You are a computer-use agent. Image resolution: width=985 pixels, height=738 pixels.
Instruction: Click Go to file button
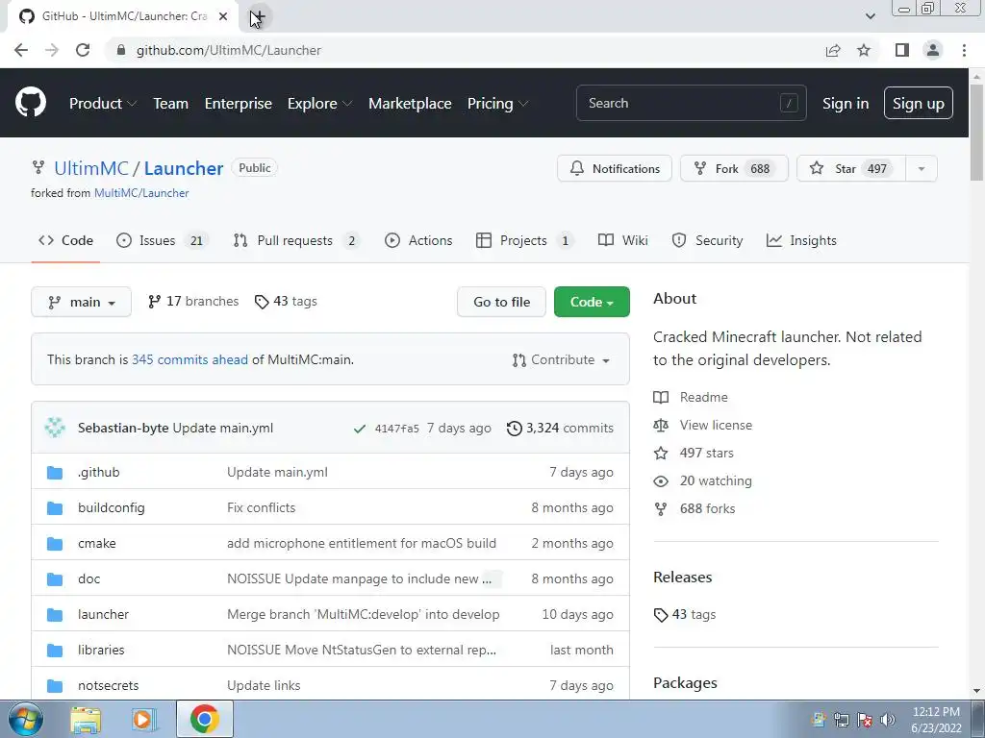tap(501, 302)
